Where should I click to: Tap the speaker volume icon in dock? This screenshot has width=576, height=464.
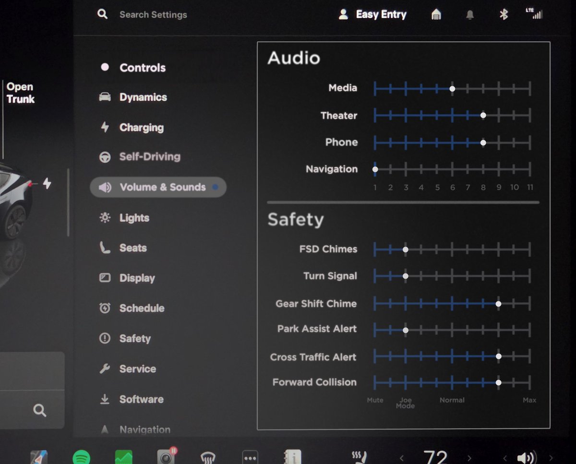[527, 458]
